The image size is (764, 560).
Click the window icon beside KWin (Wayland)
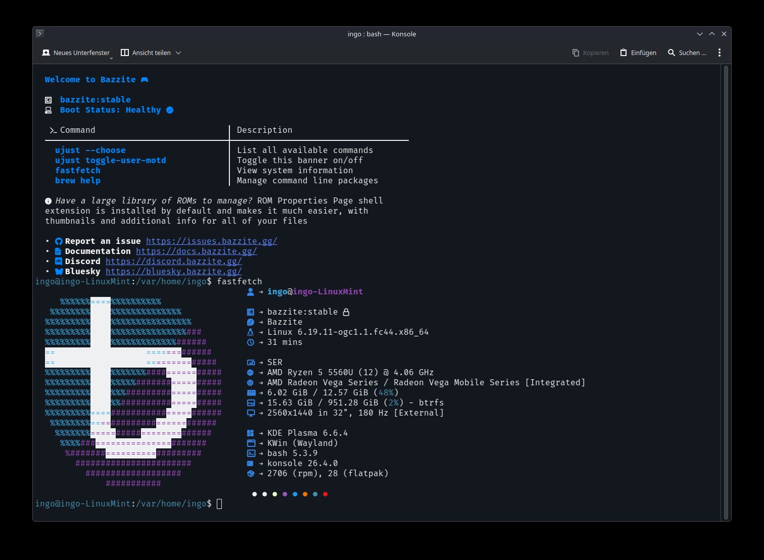click(251, 443)
